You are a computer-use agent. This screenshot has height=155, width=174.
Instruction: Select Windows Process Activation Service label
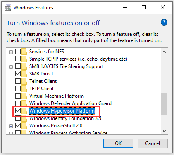click(68, 133)
